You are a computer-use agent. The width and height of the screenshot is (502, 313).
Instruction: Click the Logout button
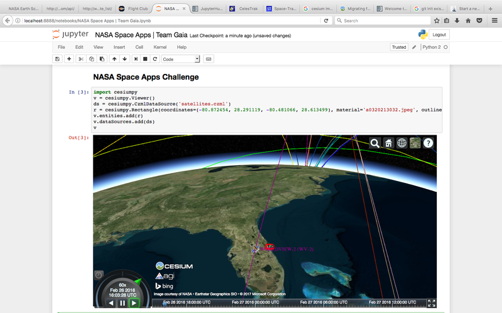point(439,35)
